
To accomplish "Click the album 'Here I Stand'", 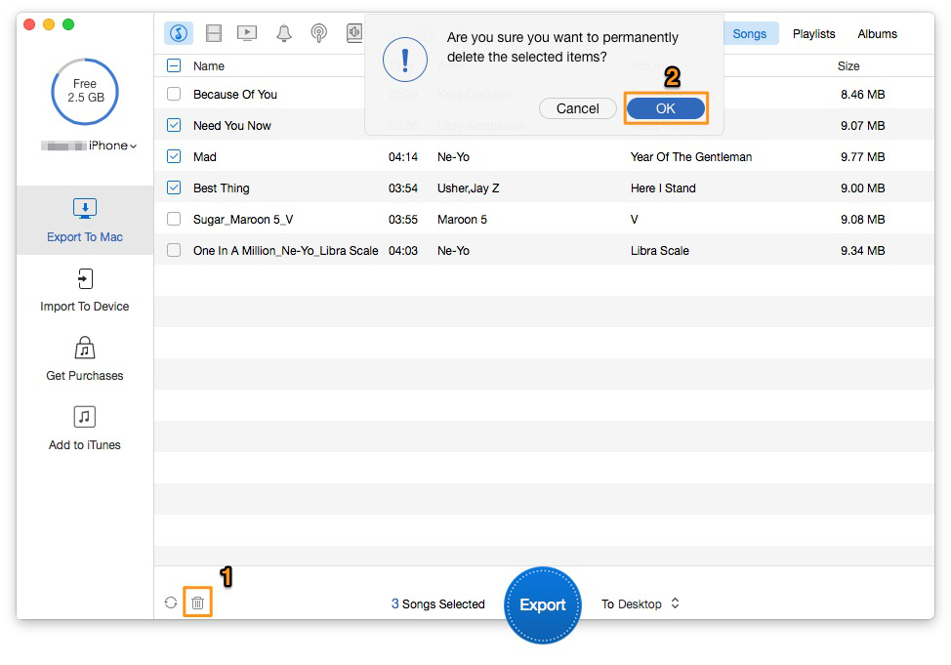I will [x=663, y=188].
